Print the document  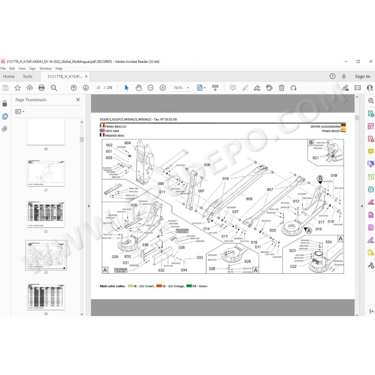(41, 88)
